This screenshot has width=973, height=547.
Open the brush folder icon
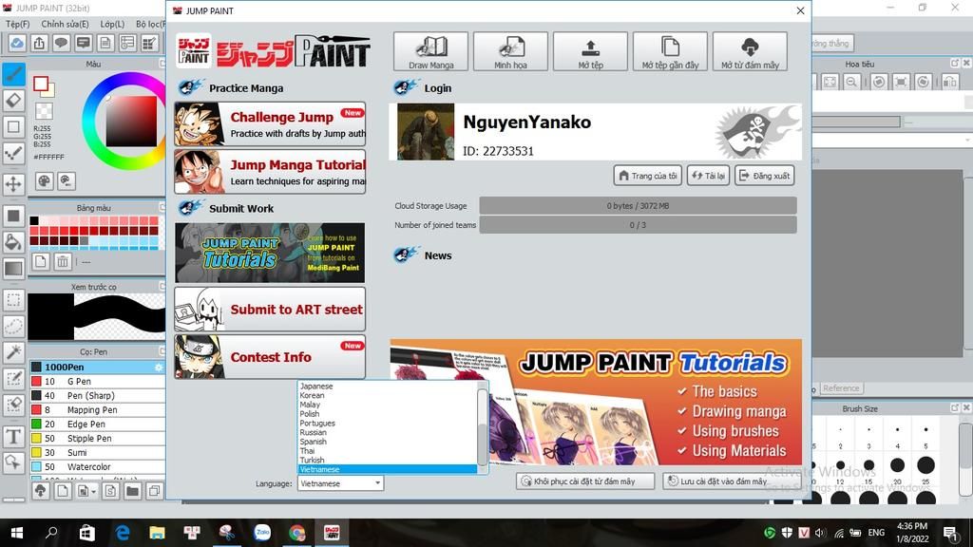point(132,491)
